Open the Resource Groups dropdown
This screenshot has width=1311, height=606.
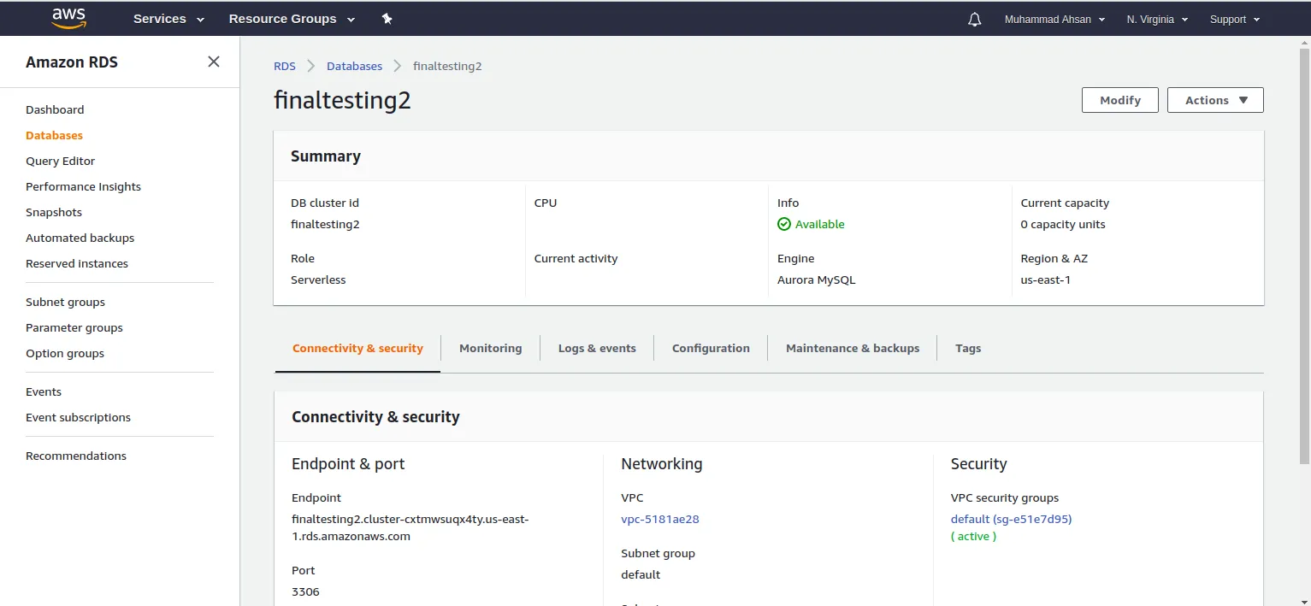click(x=292, y=19)
